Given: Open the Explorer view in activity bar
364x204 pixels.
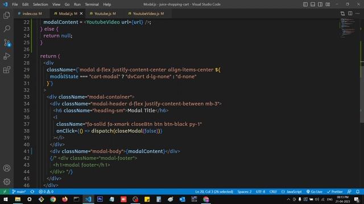Looking at the screenshot, I should (7, 15).
